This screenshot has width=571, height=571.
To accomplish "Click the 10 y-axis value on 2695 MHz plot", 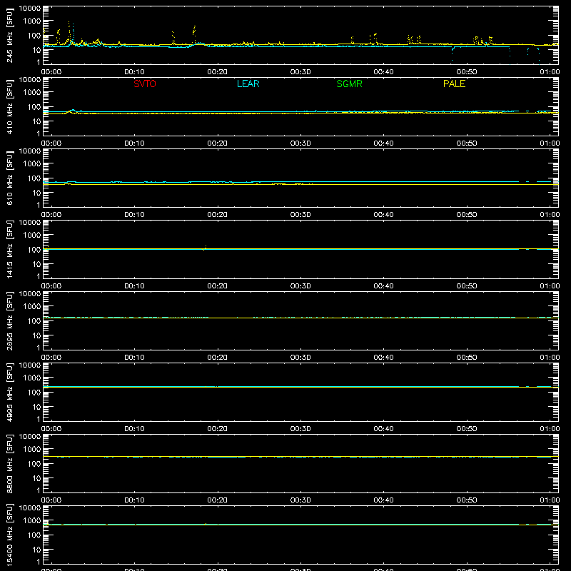I will [36, 335].
